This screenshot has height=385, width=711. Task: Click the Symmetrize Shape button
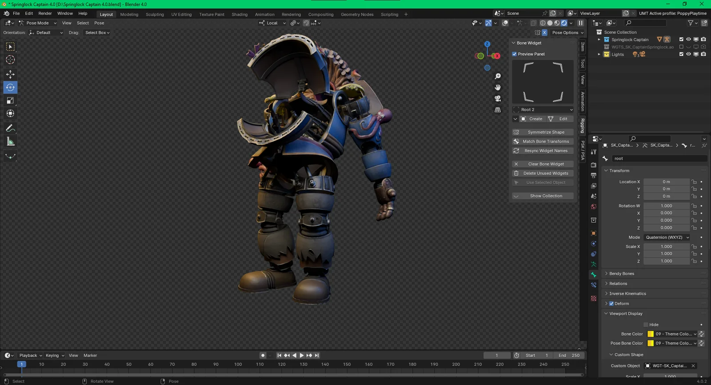(546, 132)
